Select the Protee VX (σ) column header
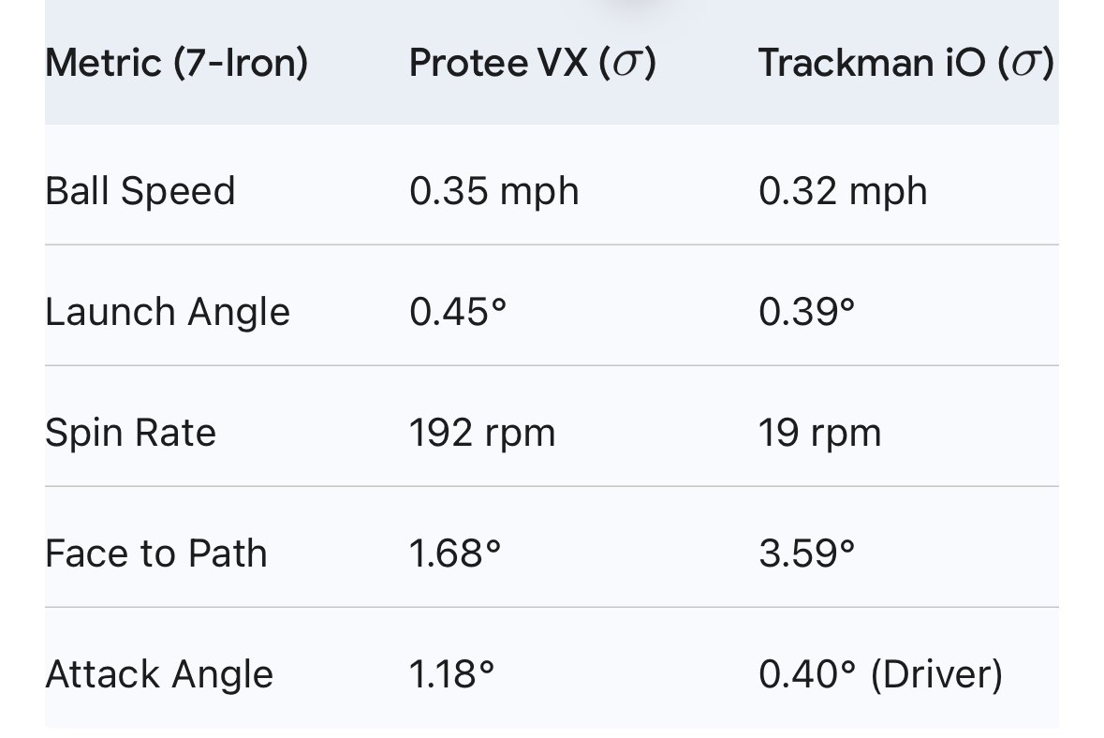This screenshot has width=1104, height=738. pyautogui.click(x=532, y=63)
